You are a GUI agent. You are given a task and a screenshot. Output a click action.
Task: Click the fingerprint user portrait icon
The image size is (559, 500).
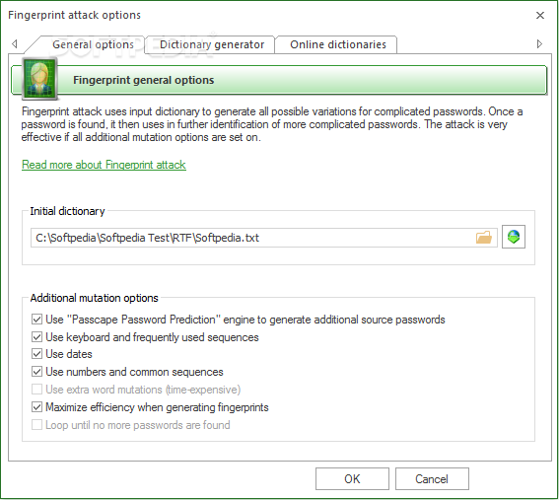coord(39,78)
